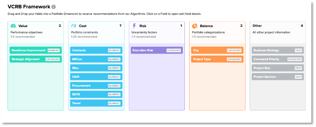Click the Cost money stack icon
The width and height of the screenshot is (316, 127).
tap(74, 26)
